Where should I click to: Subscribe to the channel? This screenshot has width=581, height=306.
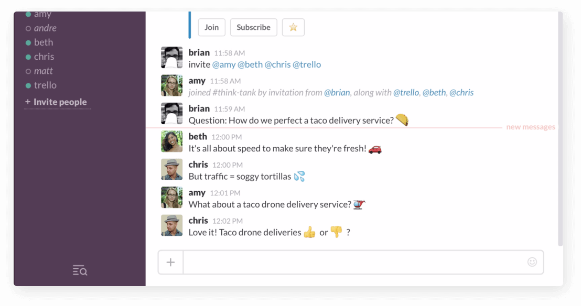[253, 27]
